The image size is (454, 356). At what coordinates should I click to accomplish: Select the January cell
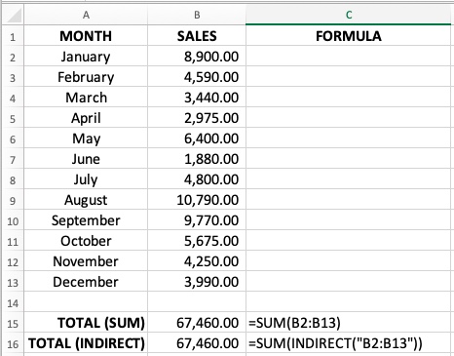[86, 57]
